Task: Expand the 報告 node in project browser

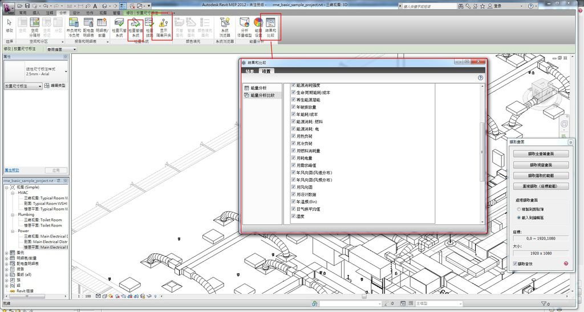Action: coord(7,269)
